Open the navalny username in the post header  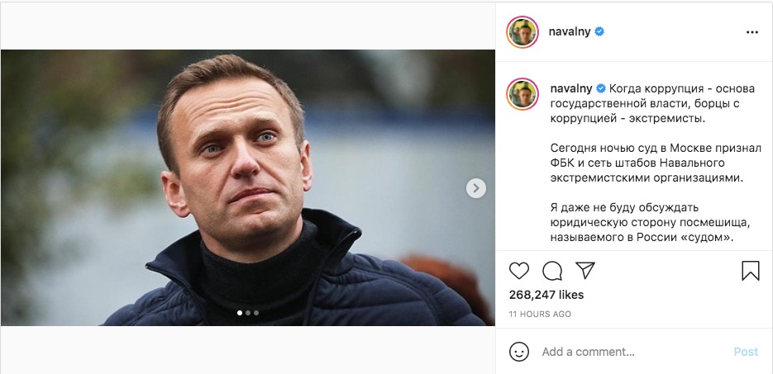[570, 32]
